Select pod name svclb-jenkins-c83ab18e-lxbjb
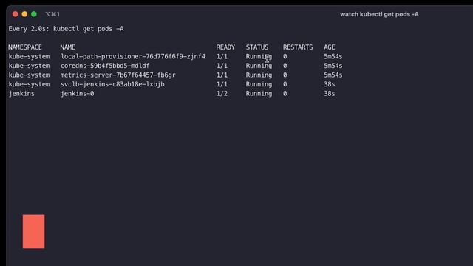473x266 pixels. coord(112,84)
